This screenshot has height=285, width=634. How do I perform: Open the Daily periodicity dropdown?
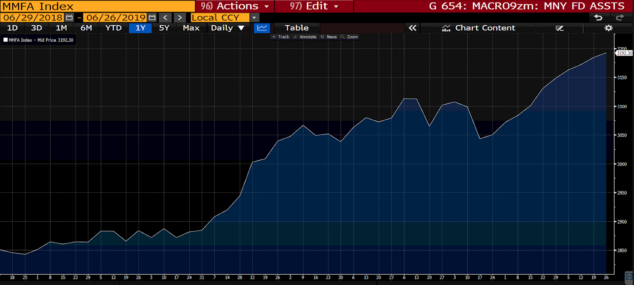coord(228,28)
